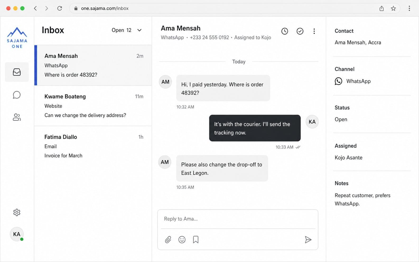This screenshot has height=262, width=419.
Task: Expand the Open 12 filter dropdown
Action: pos(127,30)
